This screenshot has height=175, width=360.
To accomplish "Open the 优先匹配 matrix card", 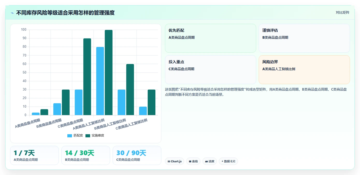I will (x=210, y=38).
